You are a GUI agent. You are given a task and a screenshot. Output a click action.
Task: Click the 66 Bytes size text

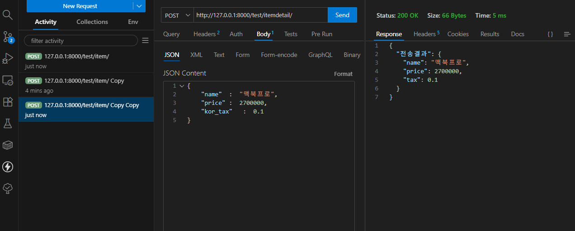(x=454, y=15)
